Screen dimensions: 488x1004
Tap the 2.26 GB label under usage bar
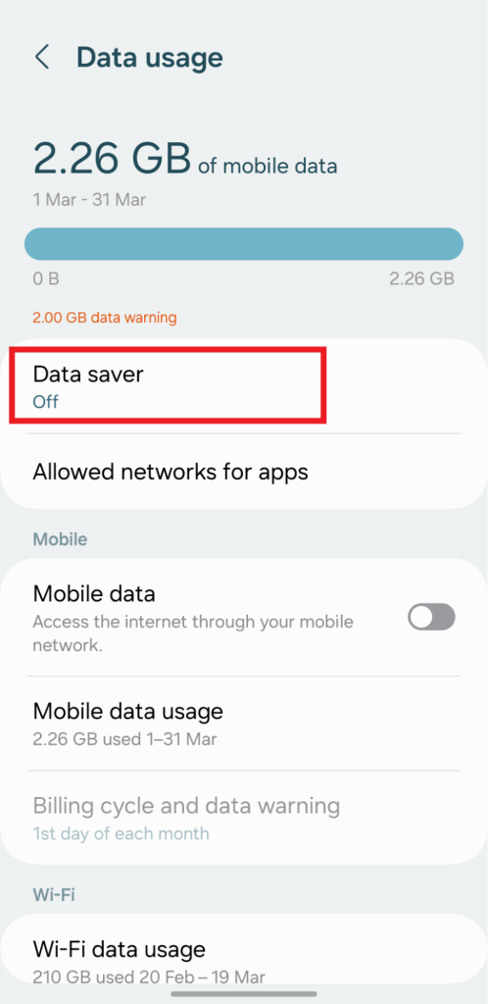click(421, 279)
